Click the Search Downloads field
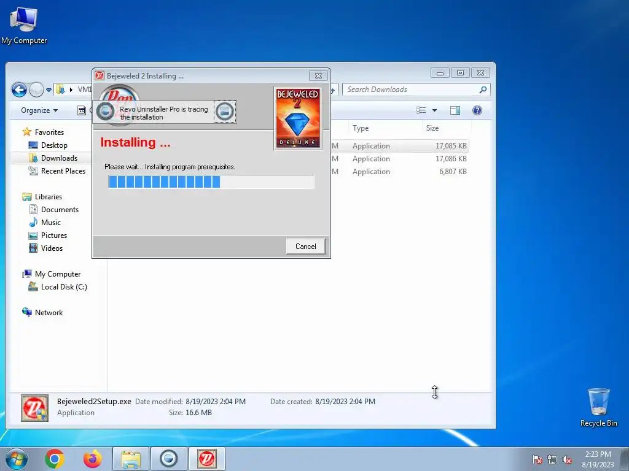 (x=411, y=90)
